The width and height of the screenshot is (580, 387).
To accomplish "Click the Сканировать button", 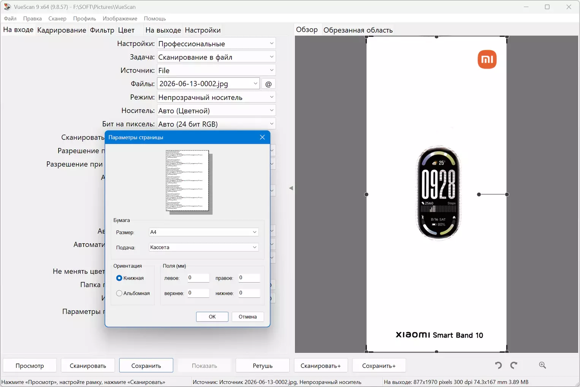I will tap(88, 365).
